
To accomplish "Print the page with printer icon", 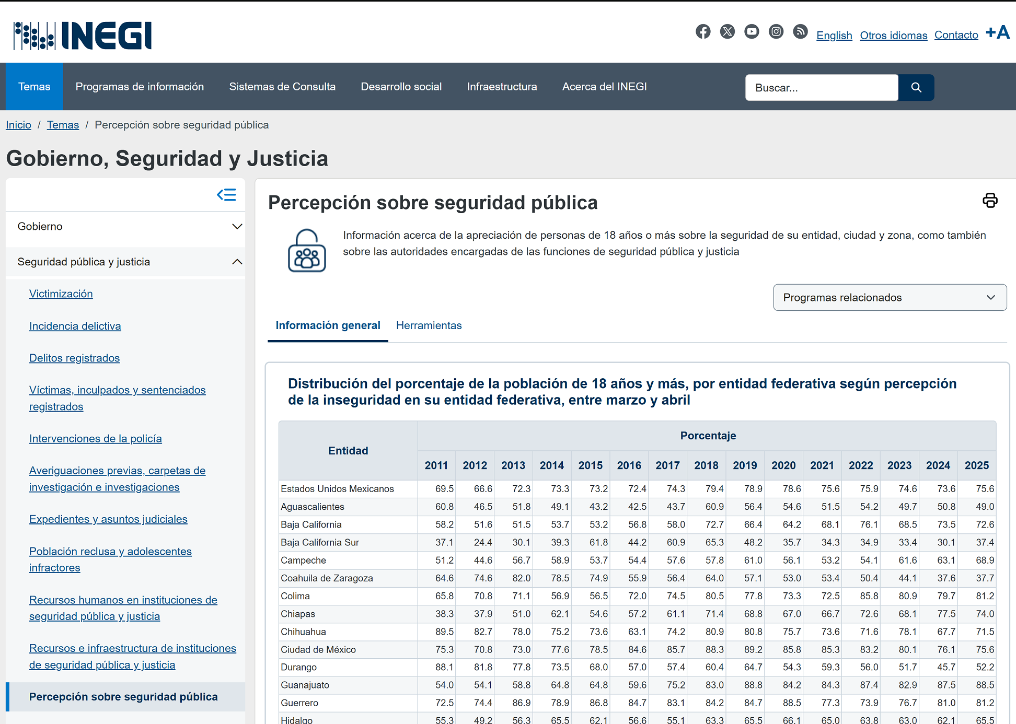I will [x=990, y=201].
